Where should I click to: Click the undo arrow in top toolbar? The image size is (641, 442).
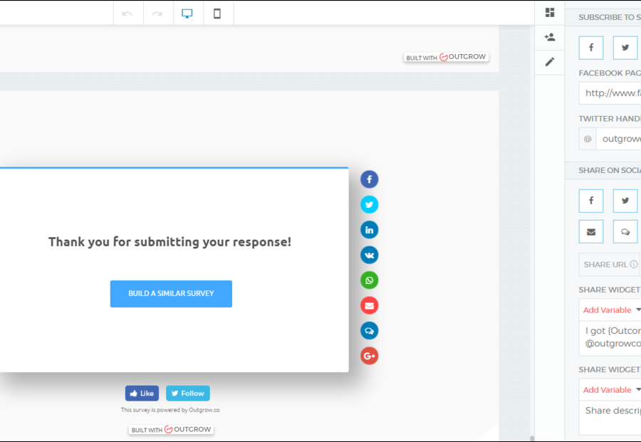click(x=127, y=14)
